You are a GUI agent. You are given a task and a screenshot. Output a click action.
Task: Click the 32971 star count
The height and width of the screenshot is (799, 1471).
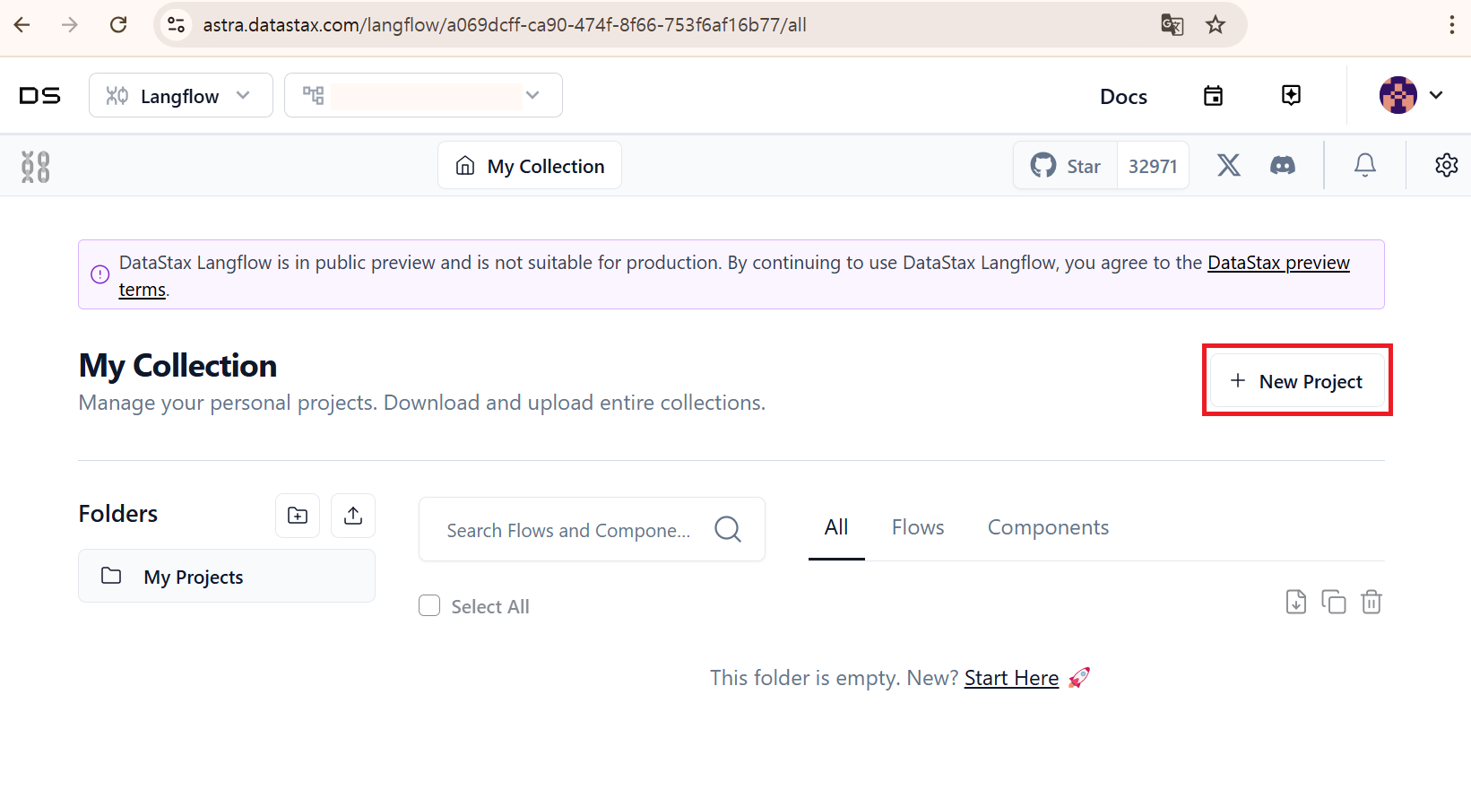tap(1153, 166)
